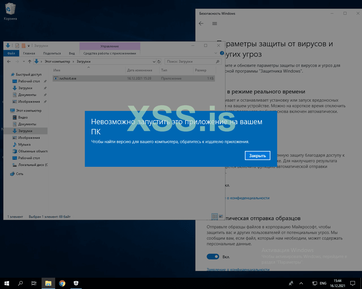Open the notification center icon
Screen dimensions: 362x289
click(x=353, y=283)
